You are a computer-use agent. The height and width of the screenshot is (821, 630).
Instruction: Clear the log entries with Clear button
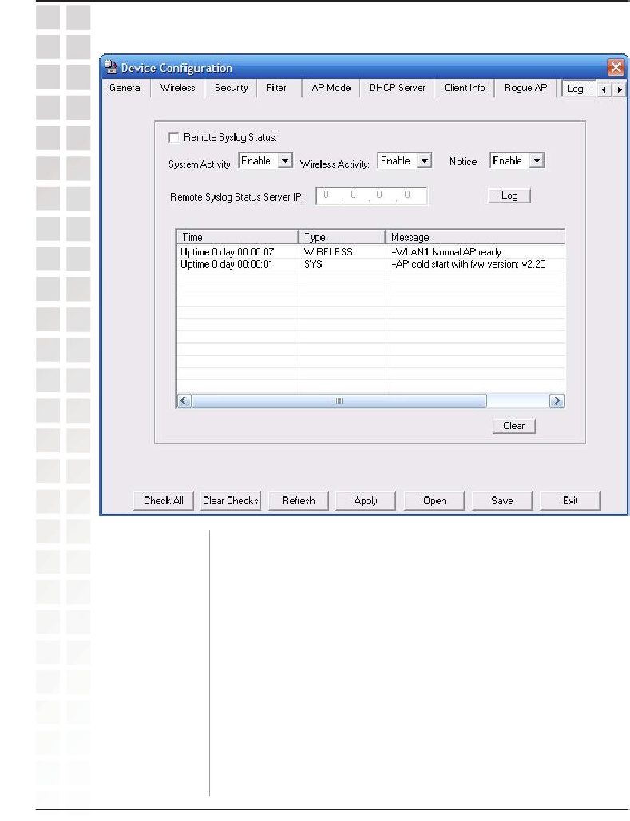(x=513, y=426)
